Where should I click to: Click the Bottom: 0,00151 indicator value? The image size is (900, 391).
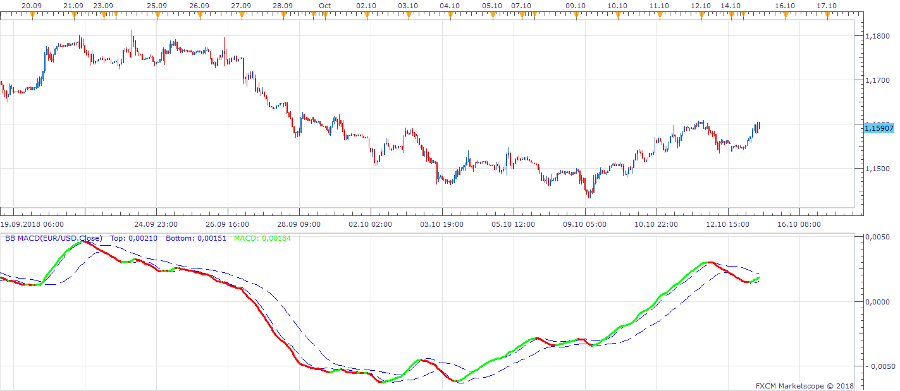pyautogui.click(x=196, y=239)
